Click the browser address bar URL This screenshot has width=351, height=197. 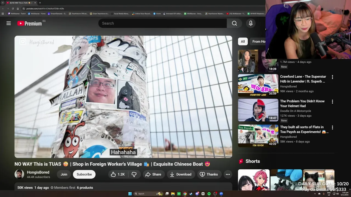[45, 8]
